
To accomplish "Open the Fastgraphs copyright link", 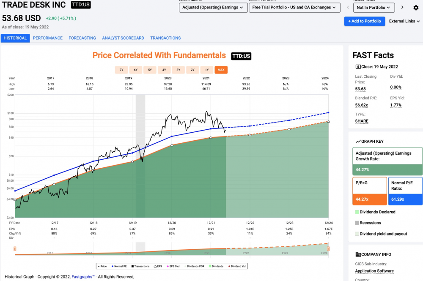I will [83, 277].
